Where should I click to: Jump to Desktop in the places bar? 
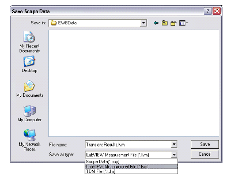click(29, 64)
